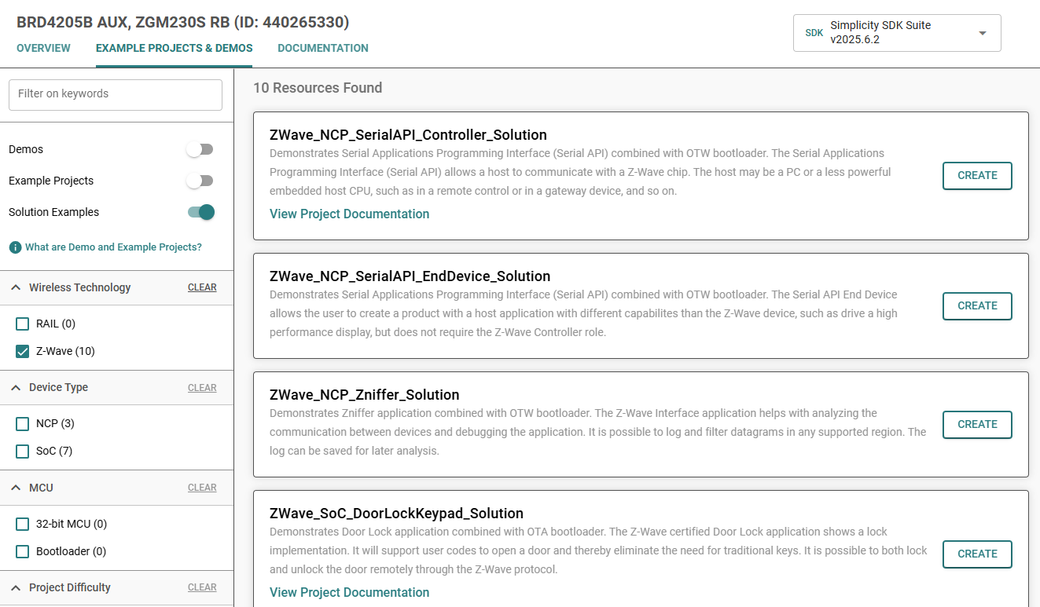
Task: Enable the Demos toggle
Action: coord(200,148)
